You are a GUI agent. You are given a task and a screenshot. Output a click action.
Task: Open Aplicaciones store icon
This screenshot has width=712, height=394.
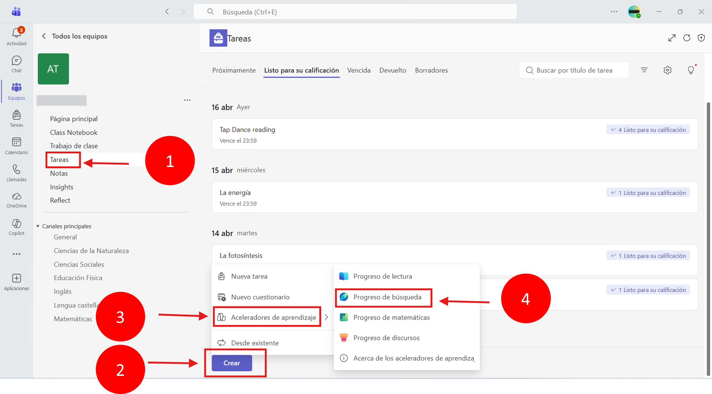pos(16,282)
